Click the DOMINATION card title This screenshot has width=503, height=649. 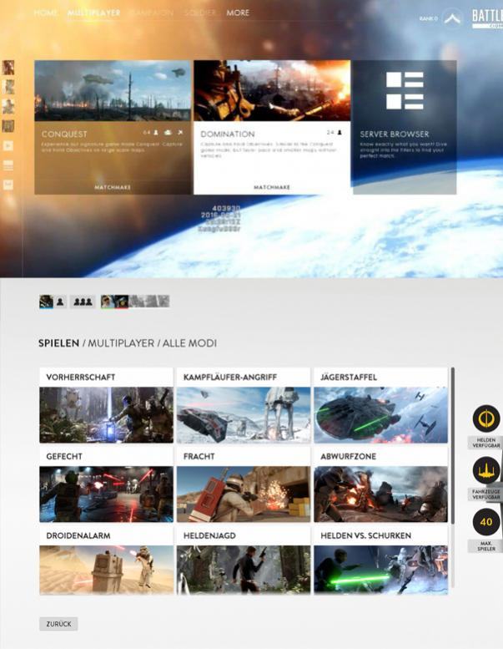tap(228, 134)
